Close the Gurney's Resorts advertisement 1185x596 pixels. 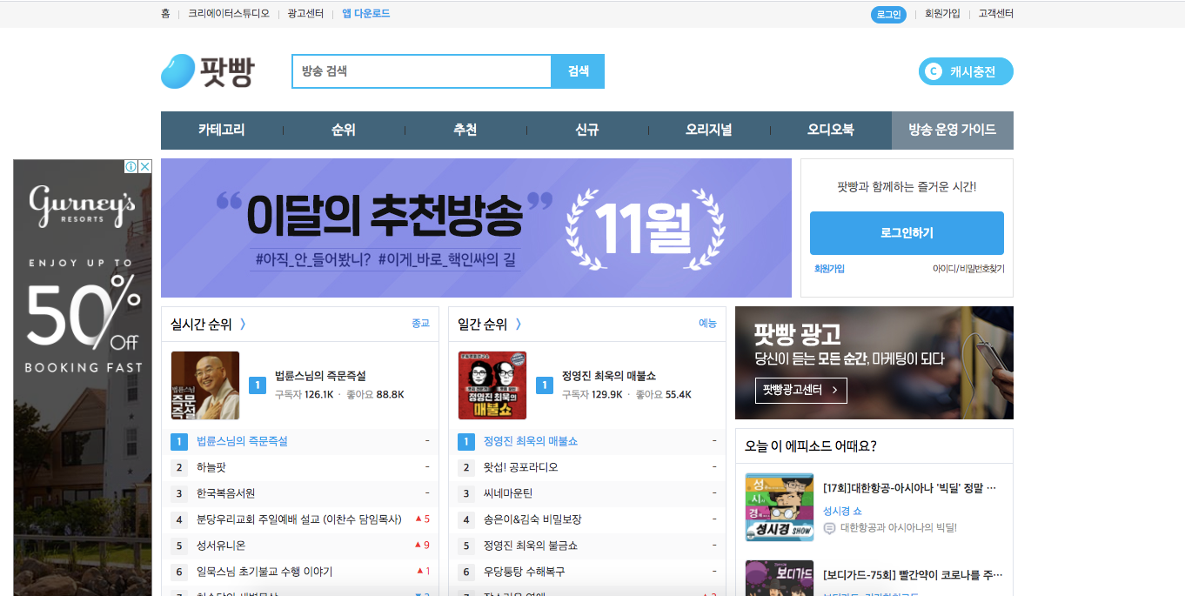[144, 165]
